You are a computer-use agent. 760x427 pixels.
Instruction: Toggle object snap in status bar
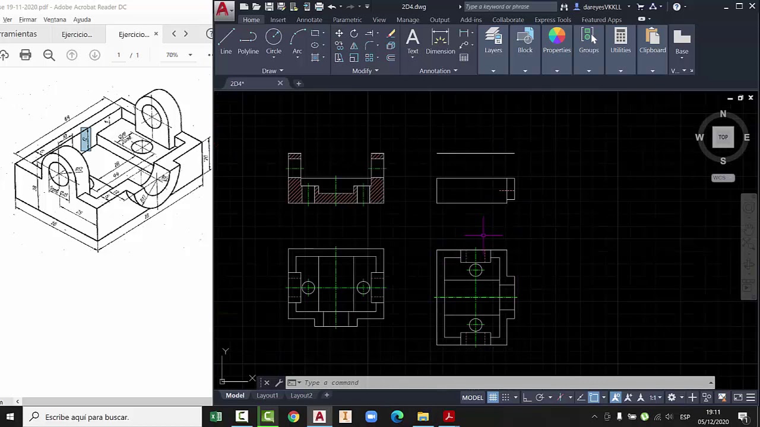594,397
